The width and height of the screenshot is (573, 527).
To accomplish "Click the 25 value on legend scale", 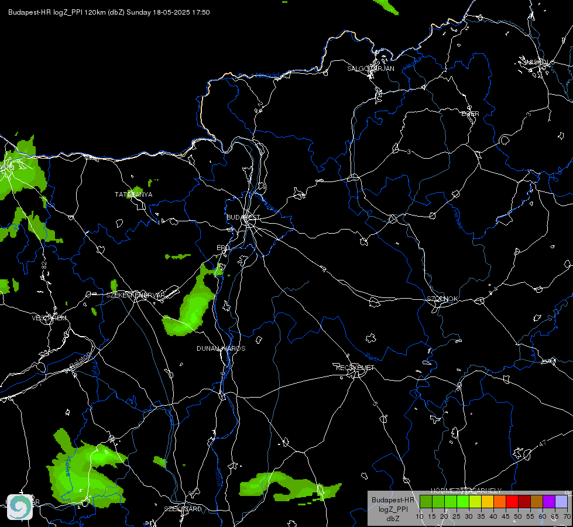I will click(457, 517).
